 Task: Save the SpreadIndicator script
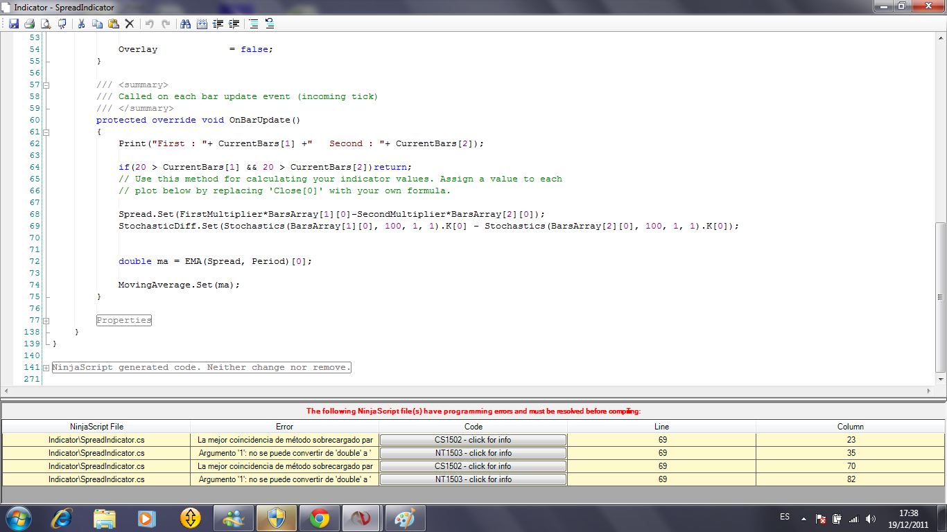(13, 24)
